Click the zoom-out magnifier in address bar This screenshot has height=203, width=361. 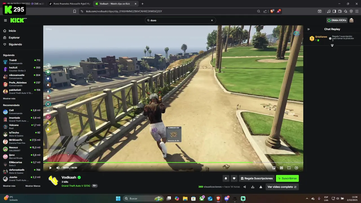coord(259,11)
